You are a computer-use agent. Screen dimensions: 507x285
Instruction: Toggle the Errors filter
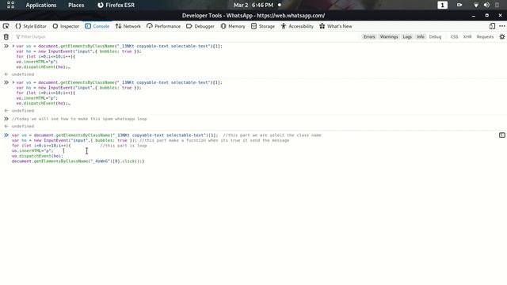[x=369, y=37]
